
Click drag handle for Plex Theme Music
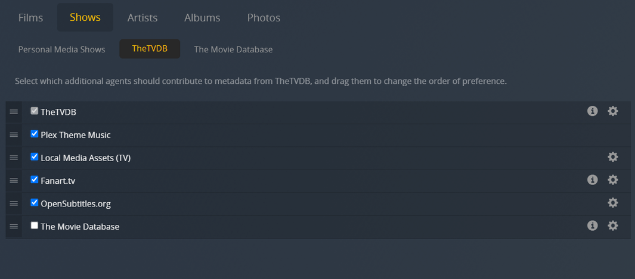click(14, 135)
